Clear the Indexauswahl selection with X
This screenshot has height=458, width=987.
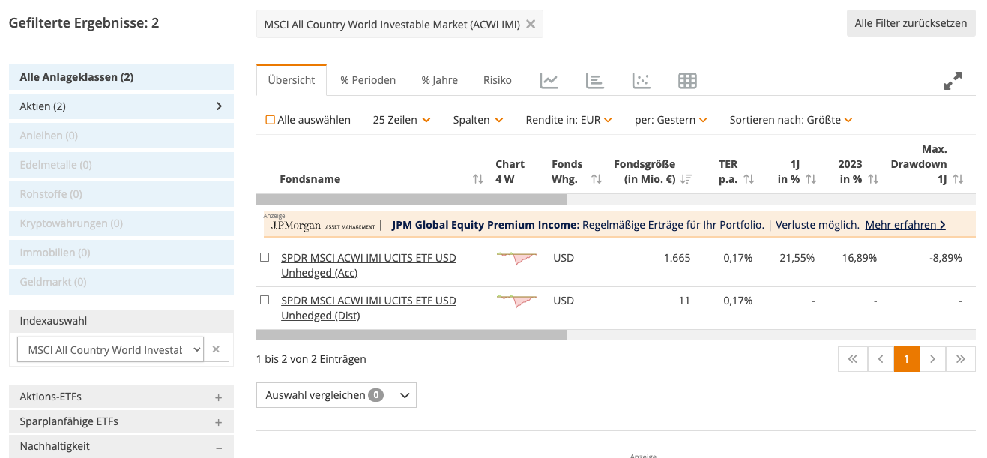click(x=216, y=349)
